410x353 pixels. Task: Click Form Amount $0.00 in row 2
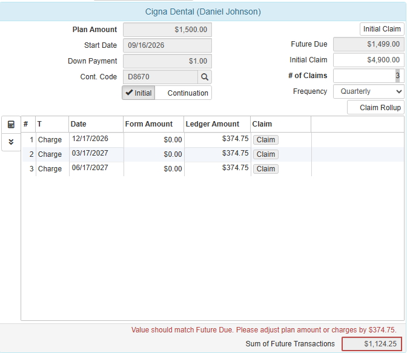click(x=154, y=154)
